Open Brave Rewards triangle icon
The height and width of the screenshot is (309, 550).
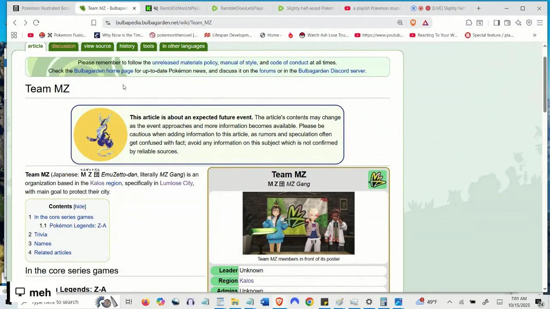(425, 23)
